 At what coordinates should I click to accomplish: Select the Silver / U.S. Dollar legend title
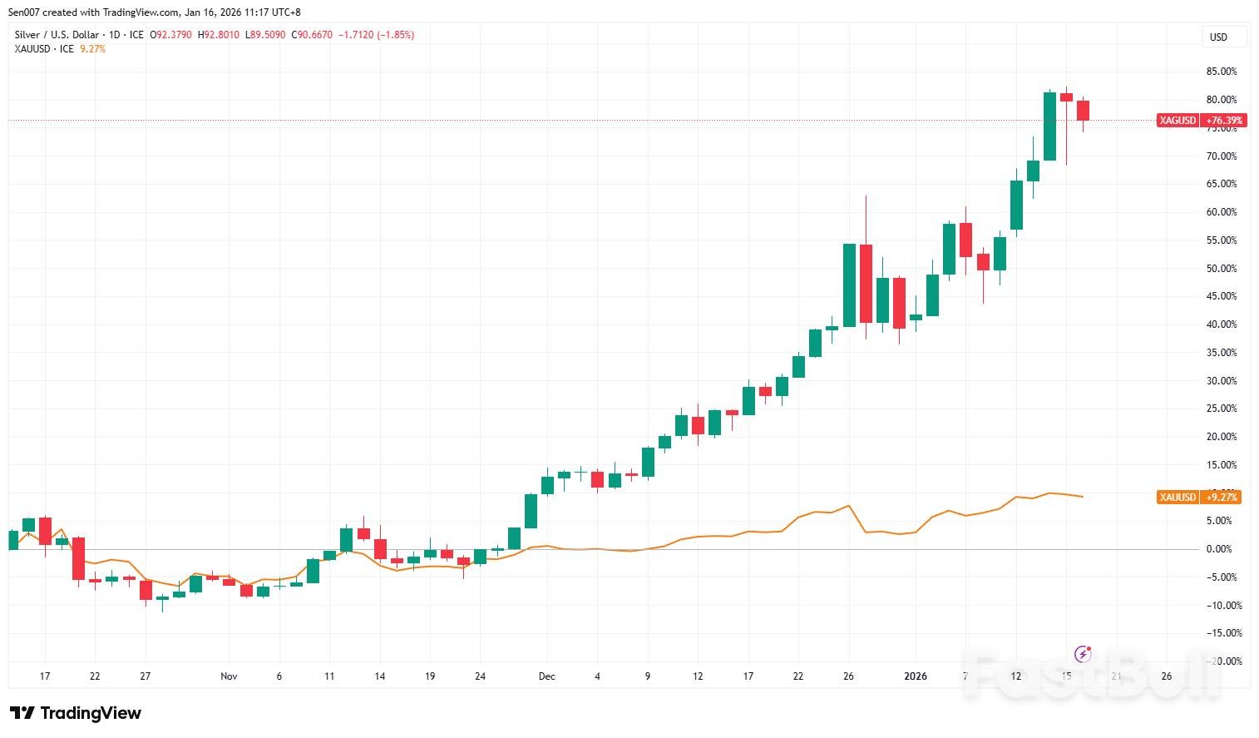tap(57, 35)
